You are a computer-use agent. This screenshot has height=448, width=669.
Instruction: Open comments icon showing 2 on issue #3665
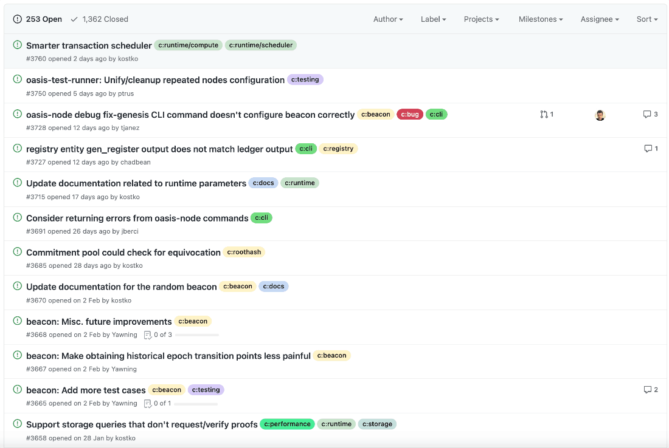click(x=647, y=390)
